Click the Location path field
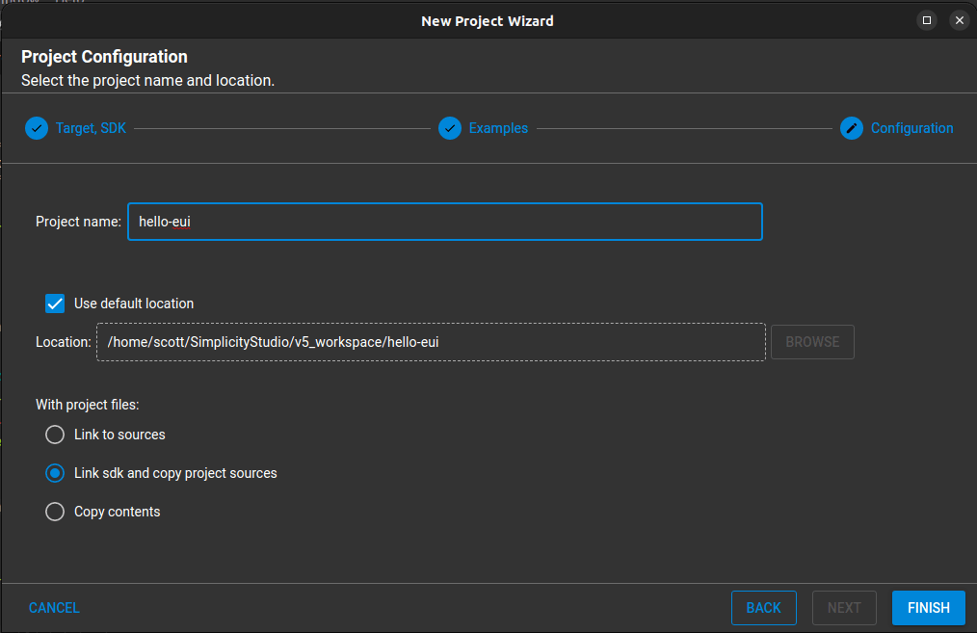The image size is (977, 633). (431, 342)
